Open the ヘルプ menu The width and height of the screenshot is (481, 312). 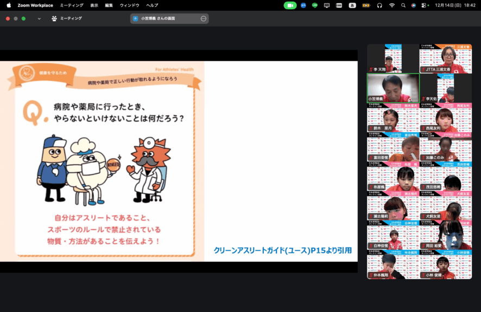[152, 5]
